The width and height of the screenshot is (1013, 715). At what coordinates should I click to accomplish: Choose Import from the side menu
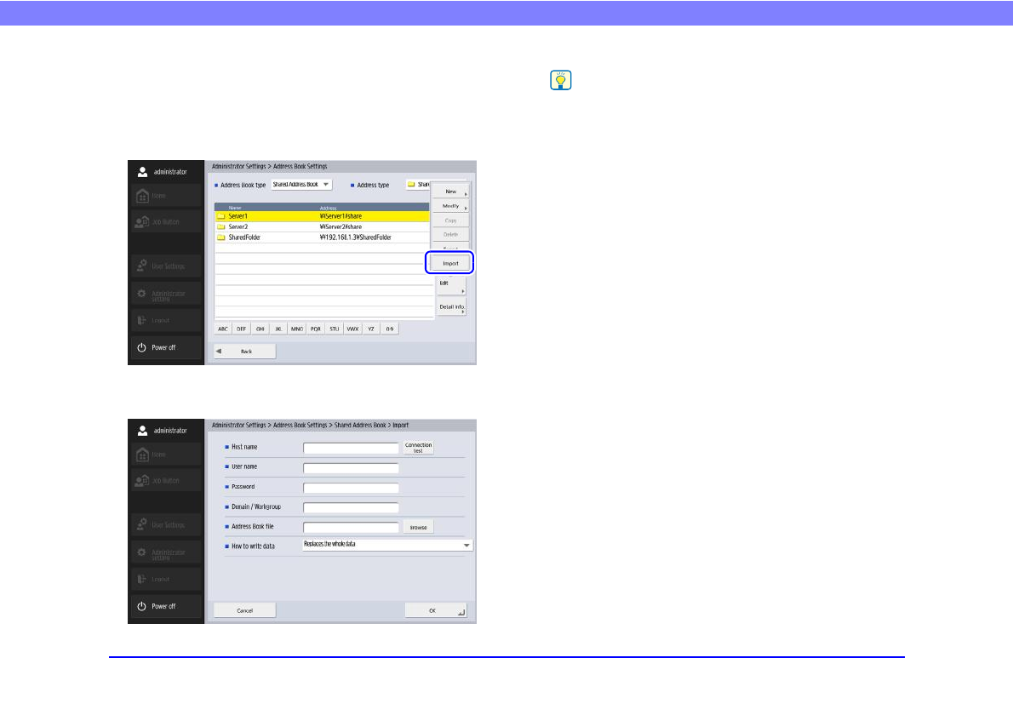[x=449, y=263]
